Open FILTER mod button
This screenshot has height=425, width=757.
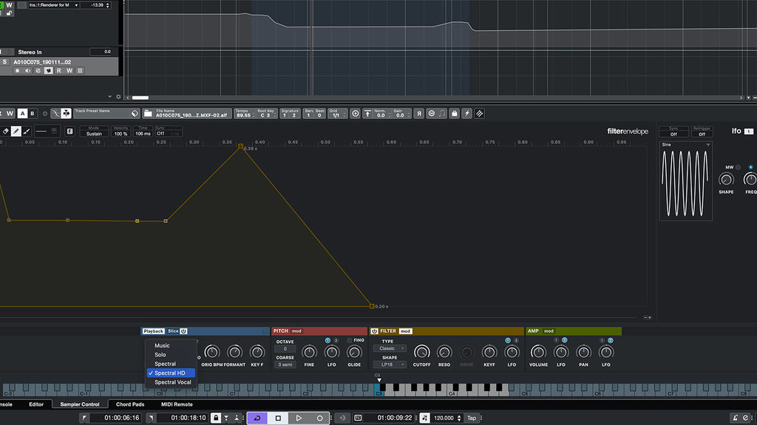click(x=406, y=331)
